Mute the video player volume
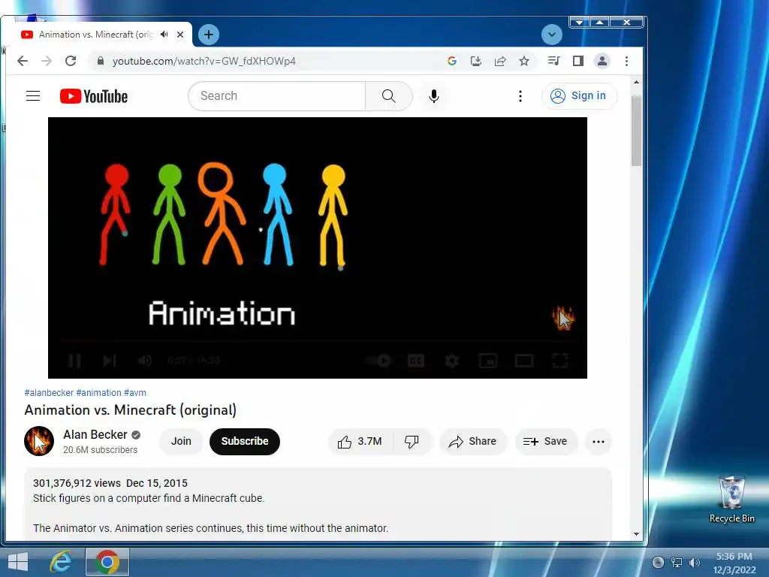 coord(144,361)
